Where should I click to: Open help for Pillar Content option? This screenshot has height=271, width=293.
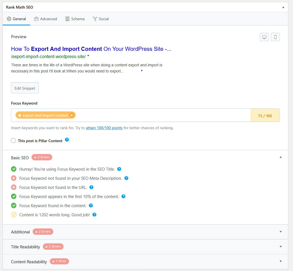tap(67, 140)
